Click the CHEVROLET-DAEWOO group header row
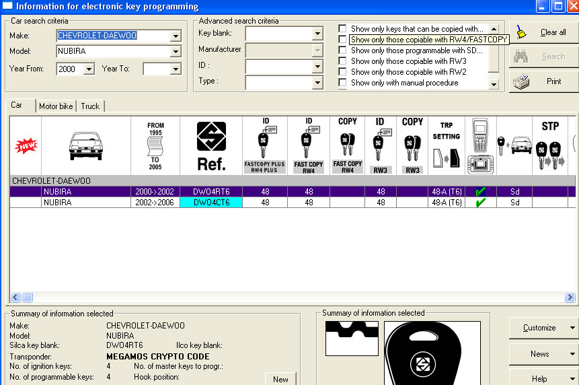This screenshot has width=579, height=385. (293, 180)
